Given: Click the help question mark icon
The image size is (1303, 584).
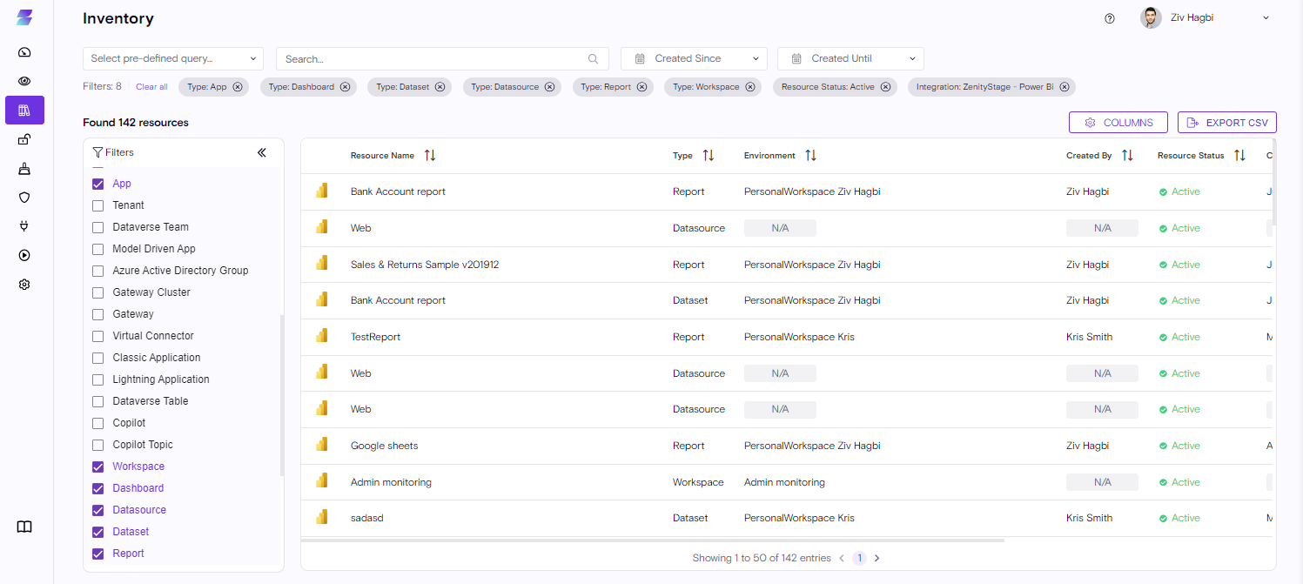Looking at the screenshot, I should tap(1109, 18).
